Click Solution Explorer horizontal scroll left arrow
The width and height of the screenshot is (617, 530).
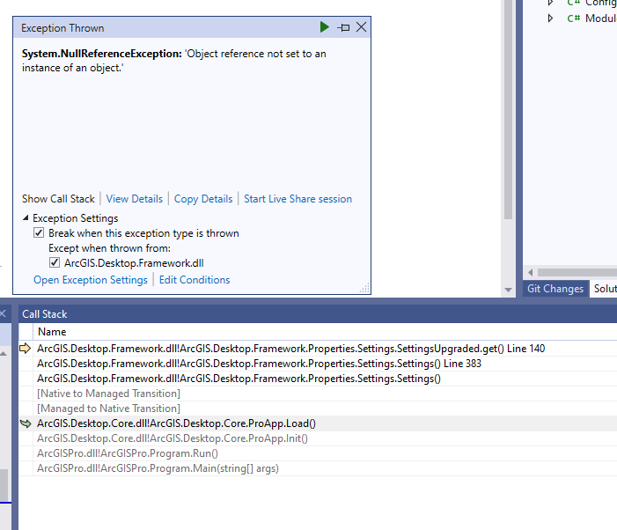(x=531, y=272)
